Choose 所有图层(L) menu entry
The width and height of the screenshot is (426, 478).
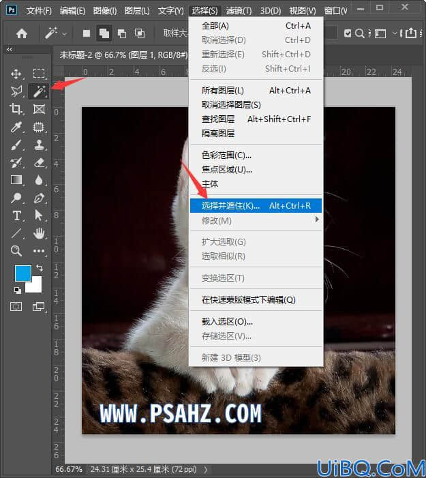[x=256, y=91]
